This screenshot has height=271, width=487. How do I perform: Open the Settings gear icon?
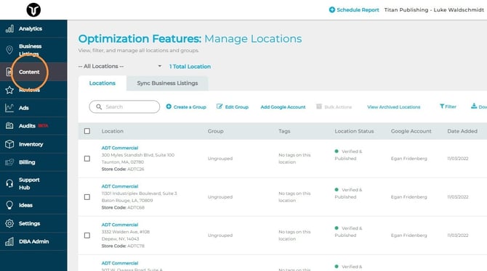coord(9,223)
